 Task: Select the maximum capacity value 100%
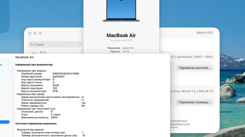[x=54, y=118]
